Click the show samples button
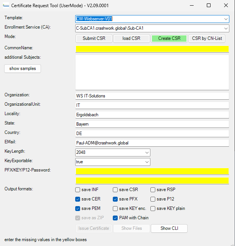The image size is (235, 246). 23,68
